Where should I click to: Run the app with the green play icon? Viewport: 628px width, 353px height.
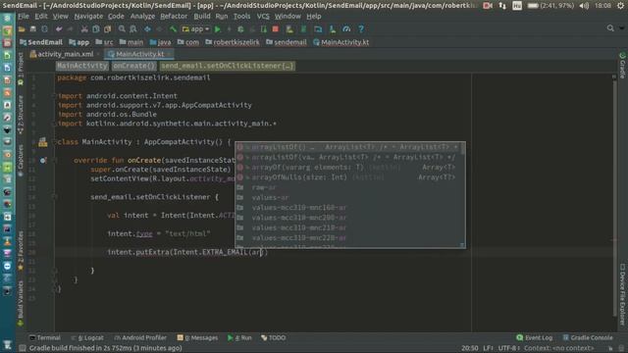[x=218, y=29]
